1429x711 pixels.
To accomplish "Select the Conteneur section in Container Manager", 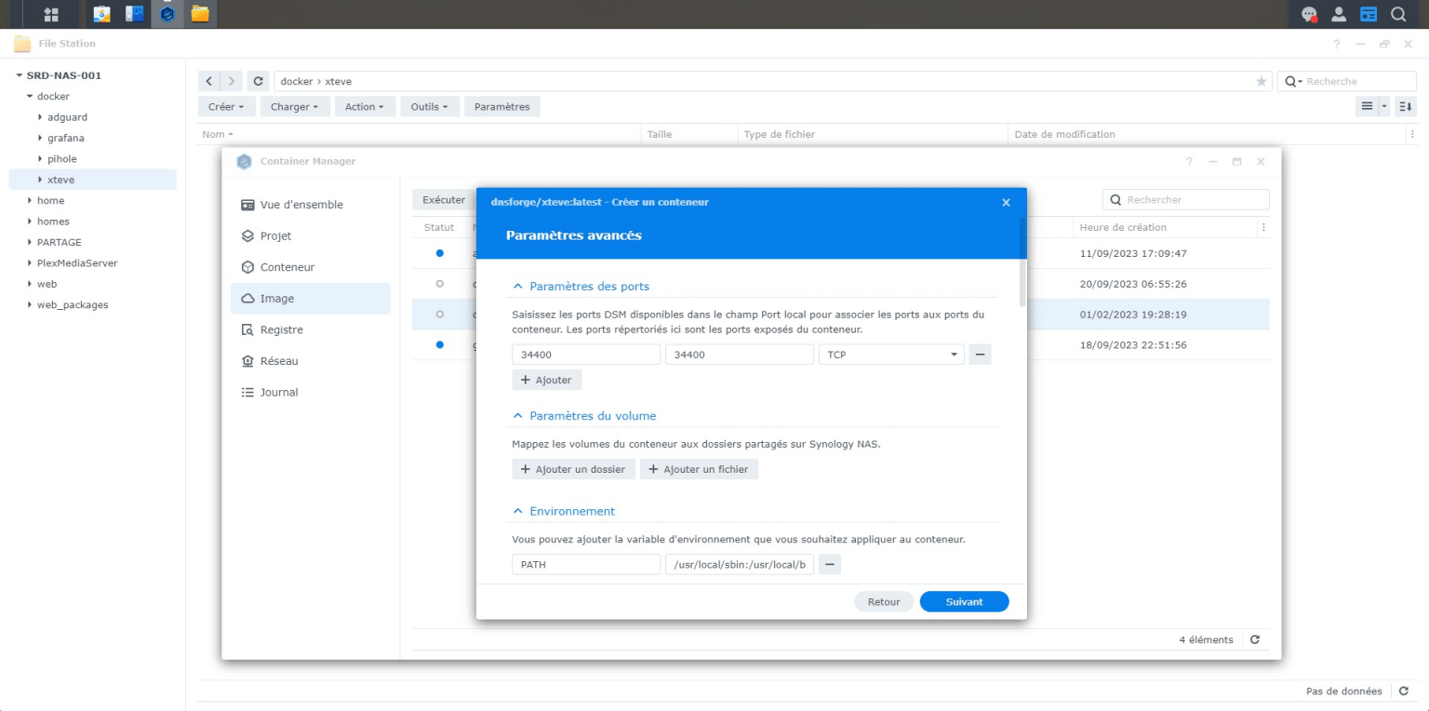I will pos(286,267).
